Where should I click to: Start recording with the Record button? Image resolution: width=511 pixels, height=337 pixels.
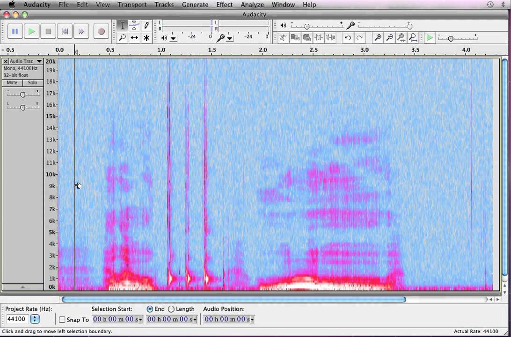[101, 31]
